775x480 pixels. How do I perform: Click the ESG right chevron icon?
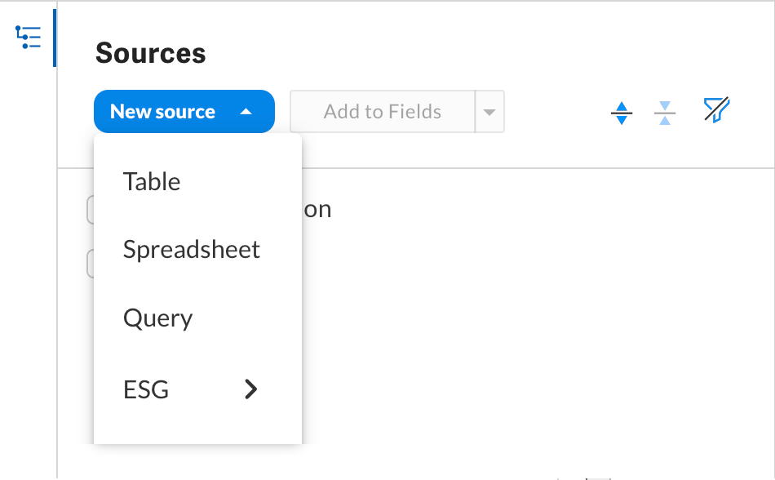[x=251, y=389]
